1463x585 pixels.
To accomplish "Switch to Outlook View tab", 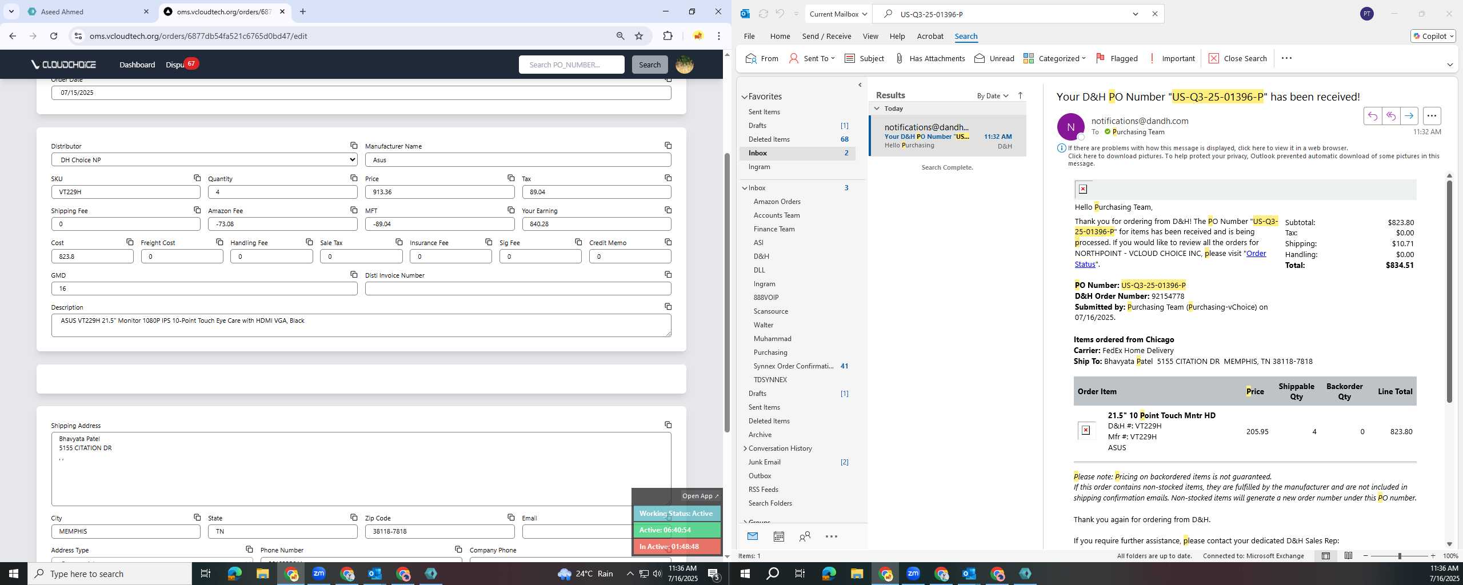I will (x=870, y=36).
